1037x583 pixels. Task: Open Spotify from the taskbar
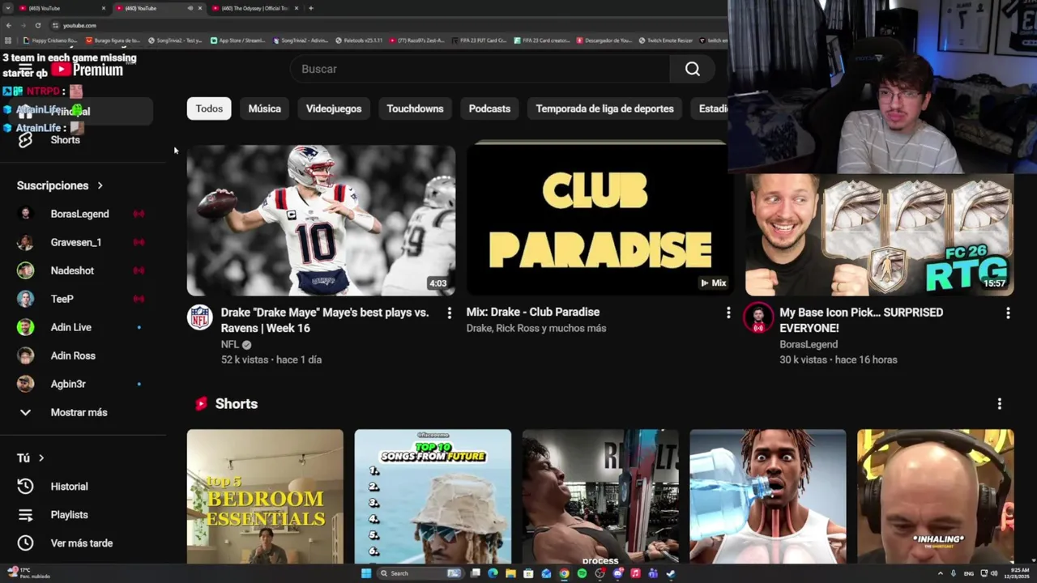582,573
